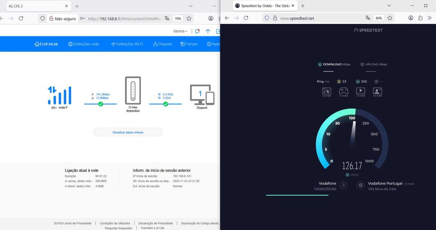The image size is (436, 230).
Task: Click the DOWNLOAD Mbps label
Action: 334,64
